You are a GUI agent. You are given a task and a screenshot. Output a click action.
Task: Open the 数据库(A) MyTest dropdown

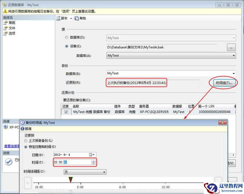click(x=171, y=56)
